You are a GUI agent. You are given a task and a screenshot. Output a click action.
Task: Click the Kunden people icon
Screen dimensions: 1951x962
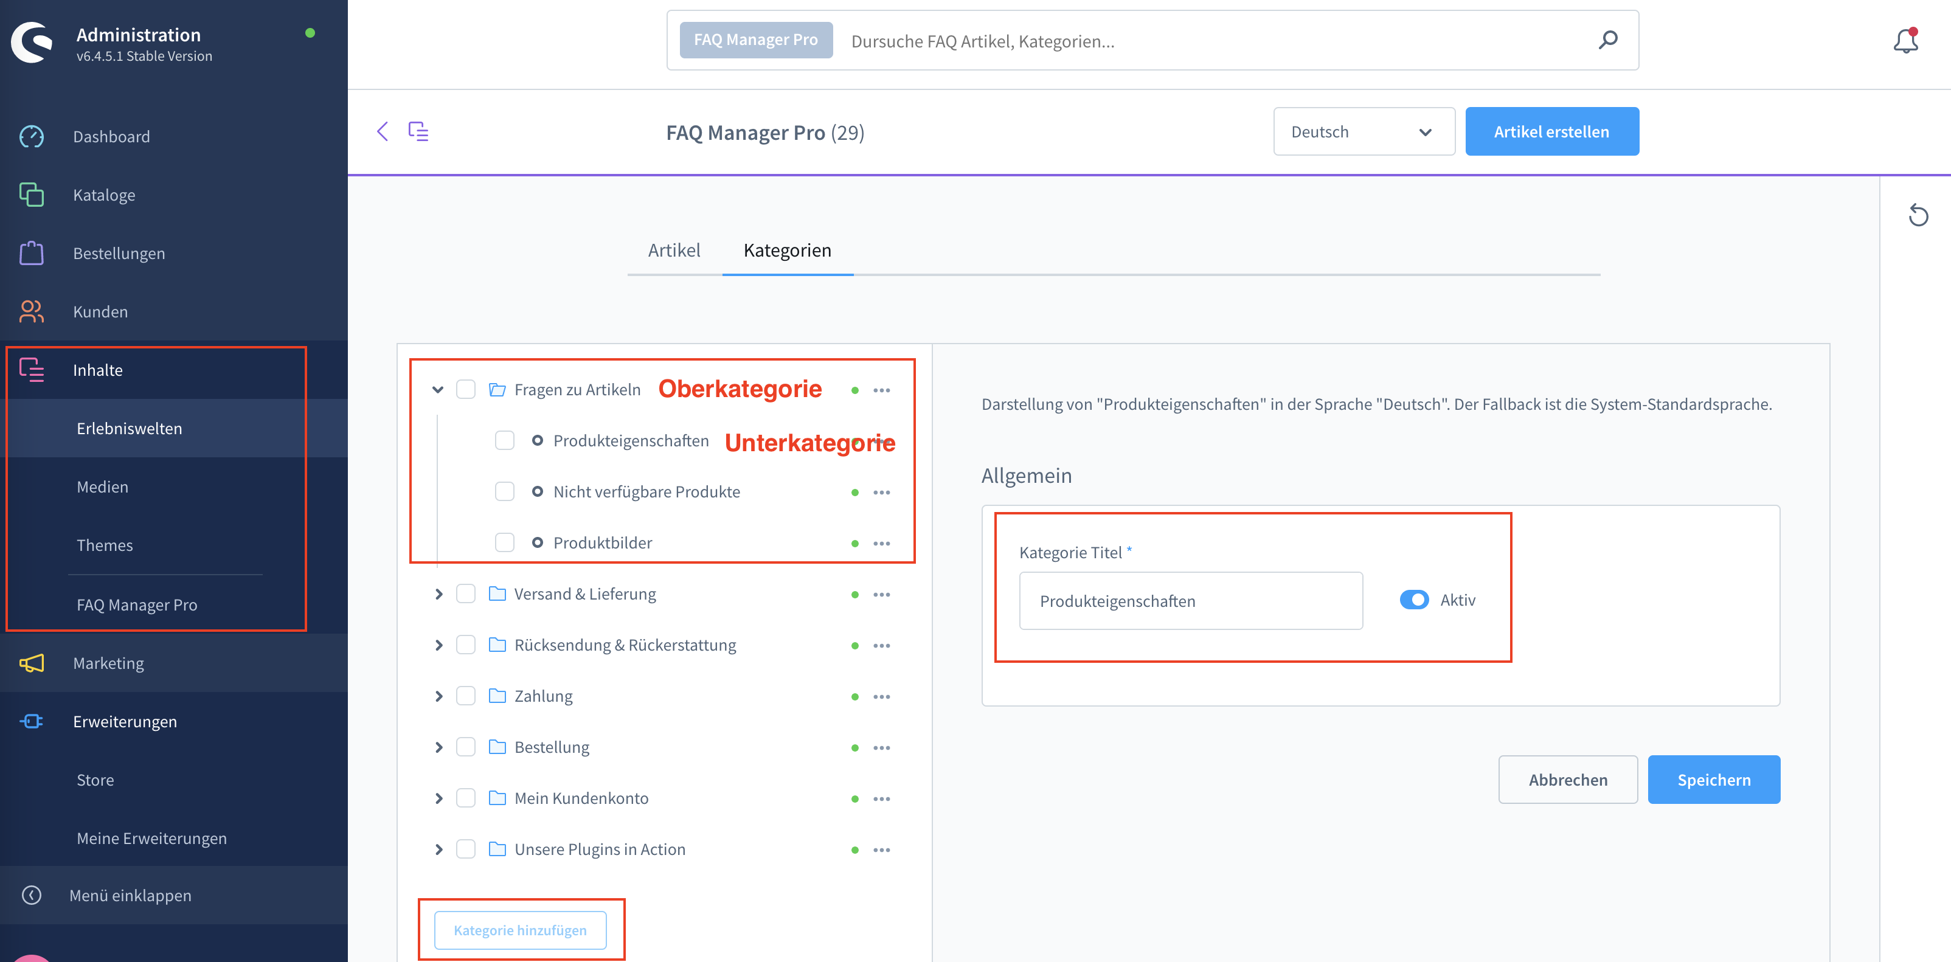pyautogui.click(x=31, y=311)
